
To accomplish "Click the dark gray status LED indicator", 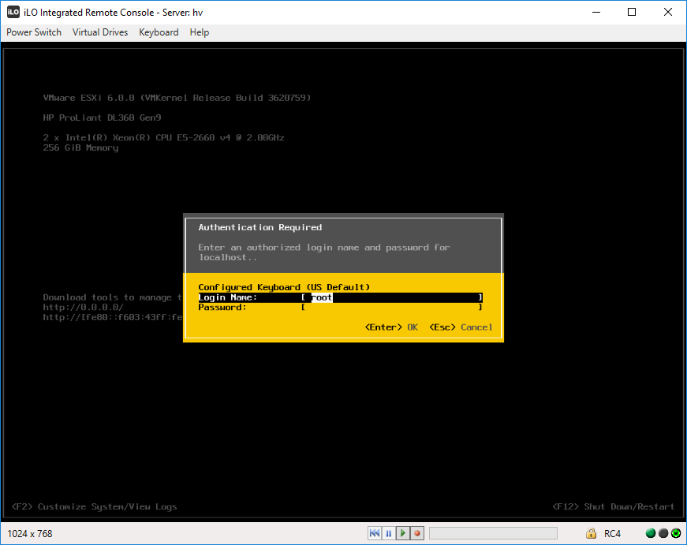I will pyautogui.click(x=663, y=533).
